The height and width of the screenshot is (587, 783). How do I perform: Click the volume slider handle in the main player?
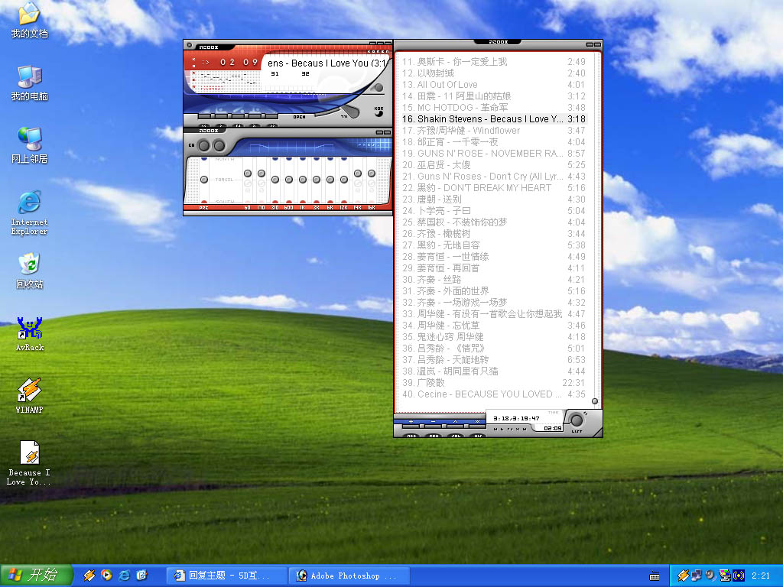tap(353, 112)
